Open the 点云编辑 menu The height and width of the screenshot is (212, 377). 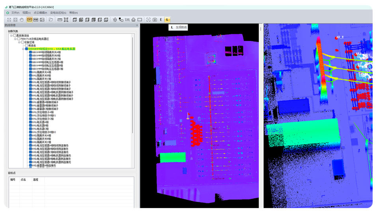pyautogui.click(x=39, y=13)
